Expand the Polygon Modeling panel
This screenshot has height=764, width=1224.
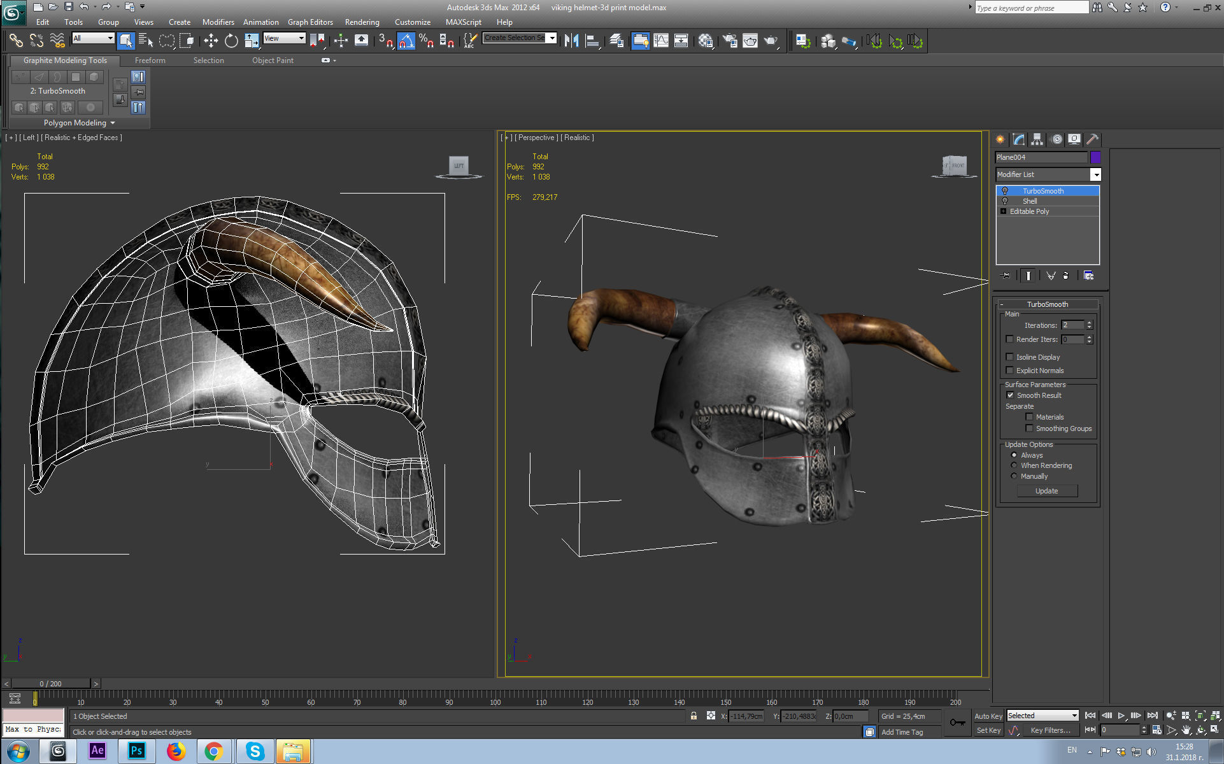coord(80,123)
